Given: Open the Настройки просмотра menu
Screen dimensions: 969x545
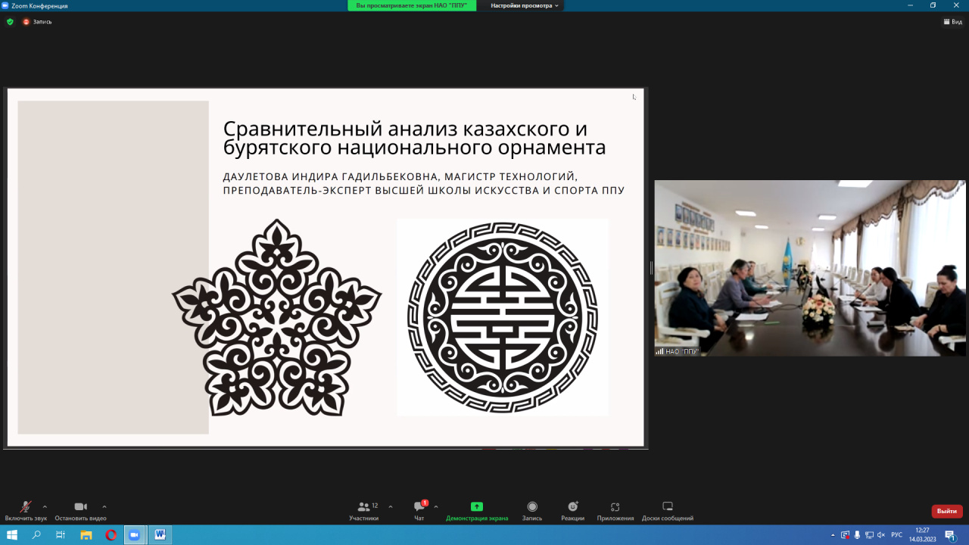Looking at the screenshot, I should pos(525,5).
